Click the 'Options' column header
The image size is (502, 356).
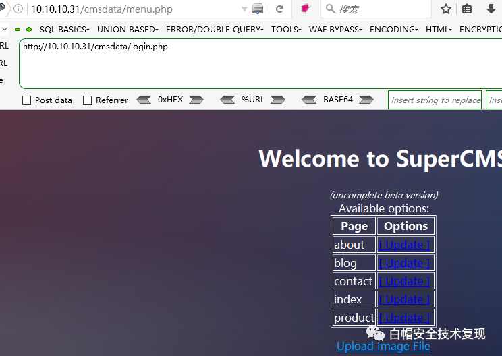[406, 226]
